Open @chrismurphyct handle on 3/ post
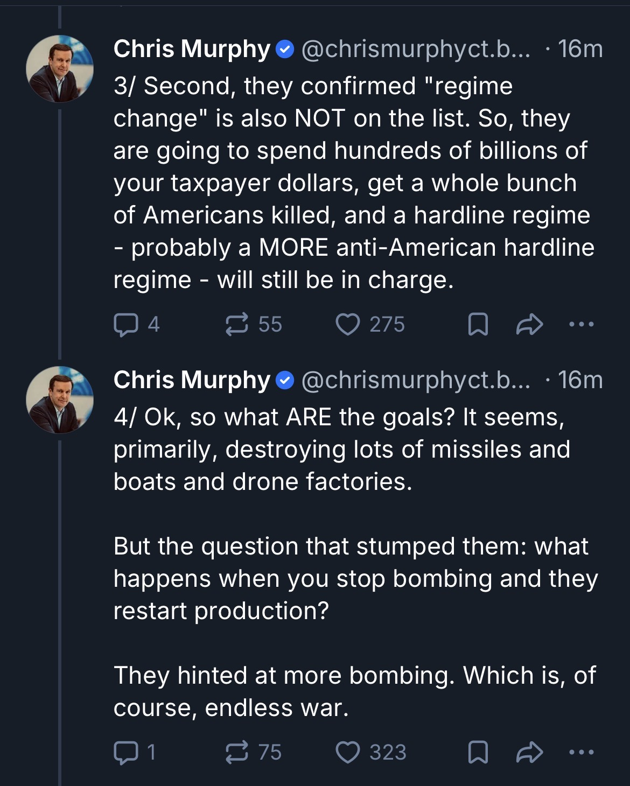The width and height of the screenshot is (630, 786). click(416, 49)
